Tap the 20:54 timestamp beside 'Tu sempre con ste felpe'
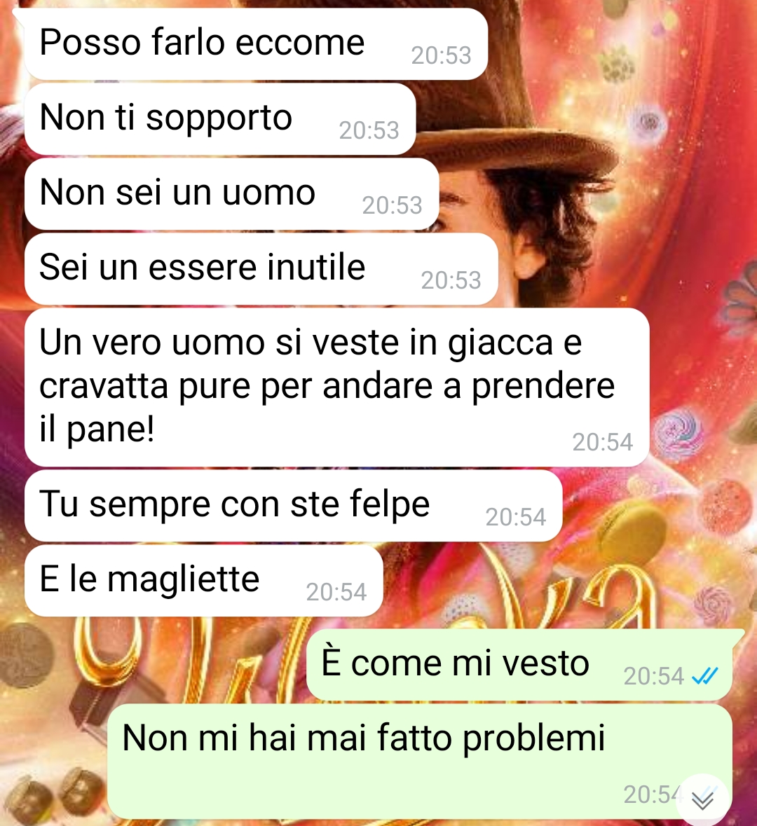This screenshot has width=757, height=826. pos(516,518)
